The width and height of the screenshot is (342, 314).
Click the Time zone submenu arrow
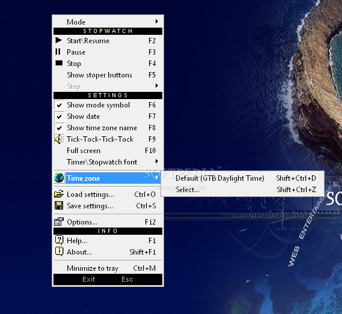coord(157,178)
